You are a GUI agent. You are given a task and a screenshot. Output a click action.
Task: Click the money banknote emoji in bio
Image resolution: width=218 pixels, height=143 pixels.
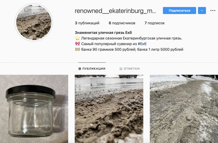pos(77,49)
